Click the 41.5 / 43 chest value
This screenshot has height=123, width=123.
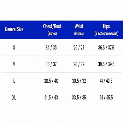51,97
